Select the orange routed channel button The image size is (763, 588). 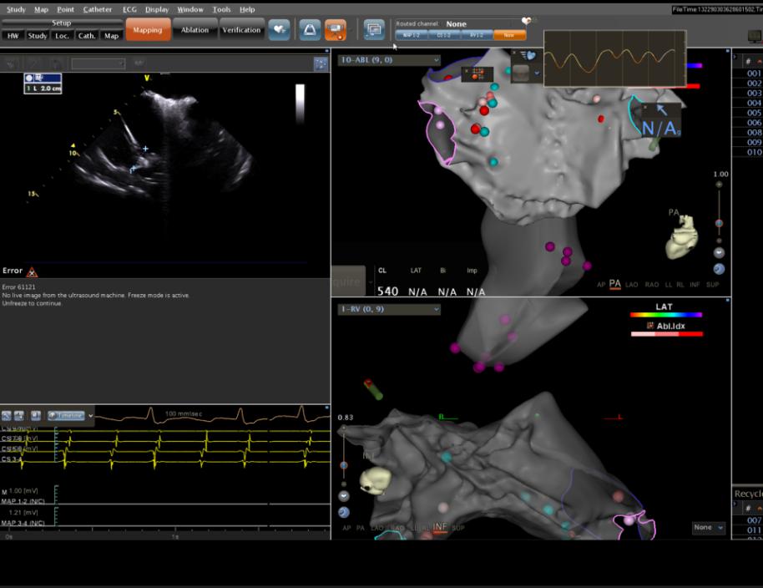click(x=509, y=35)
